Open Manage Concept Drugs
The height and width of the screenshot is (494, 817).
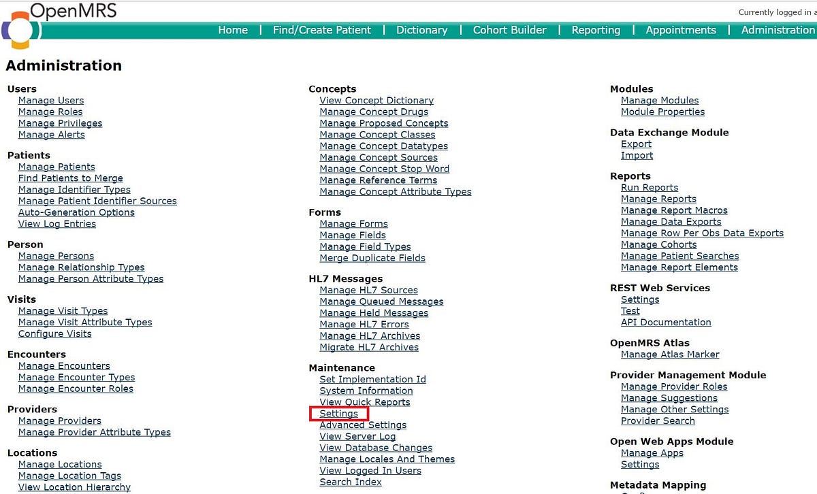[373, 112]
